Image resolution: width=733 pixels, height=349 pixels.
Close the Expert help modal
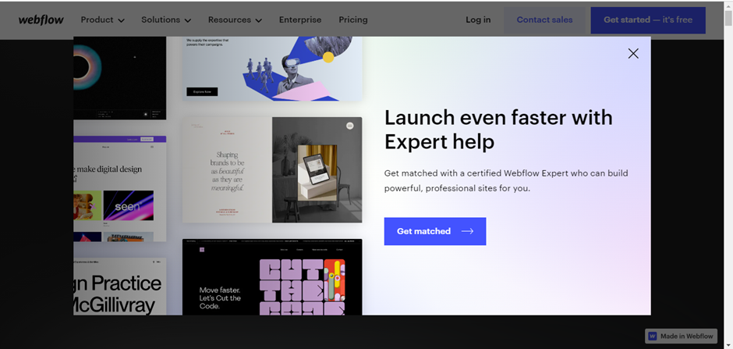point(633,54)
